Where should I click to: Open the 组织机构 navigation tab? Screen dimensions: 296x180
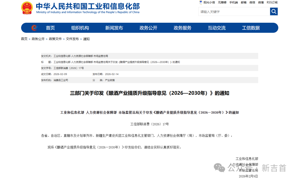[80, 28]
